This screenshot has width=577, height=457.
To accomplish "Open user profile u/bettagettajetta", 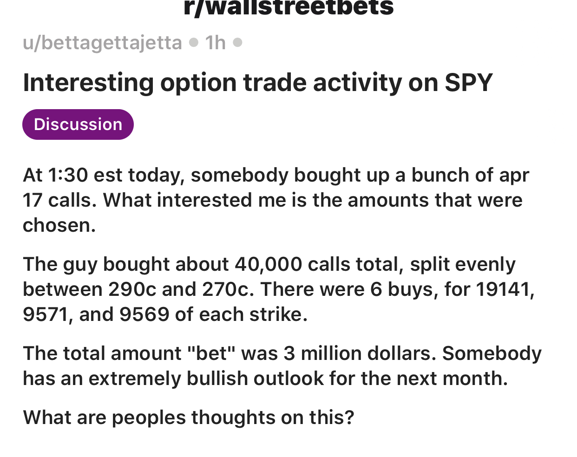I will [102, 43].
